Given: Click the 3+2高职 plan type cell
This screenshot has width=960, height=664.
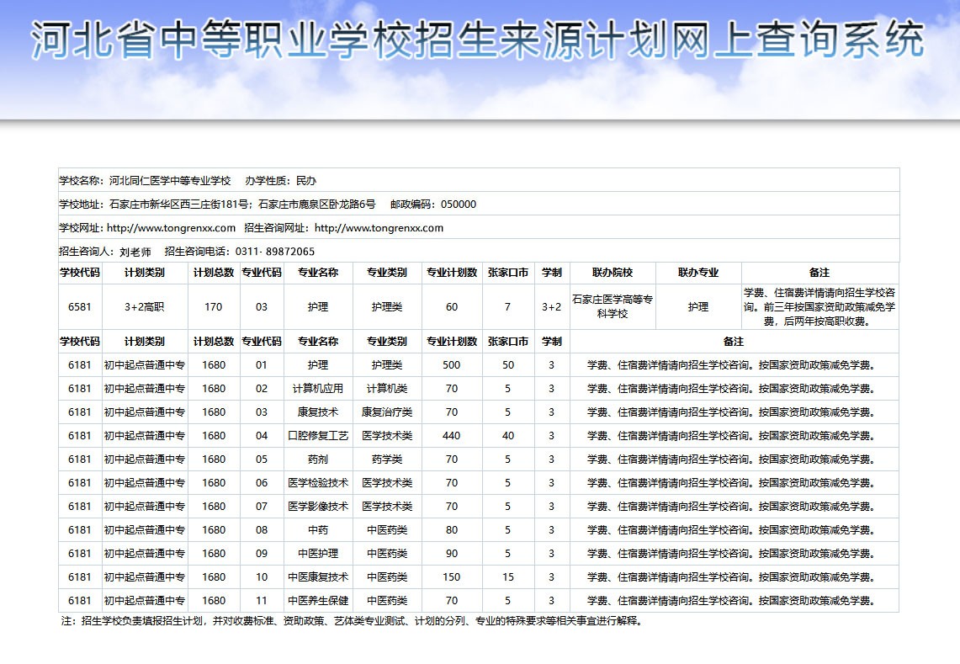Looking at the screenshot, I should coord(145,307).
